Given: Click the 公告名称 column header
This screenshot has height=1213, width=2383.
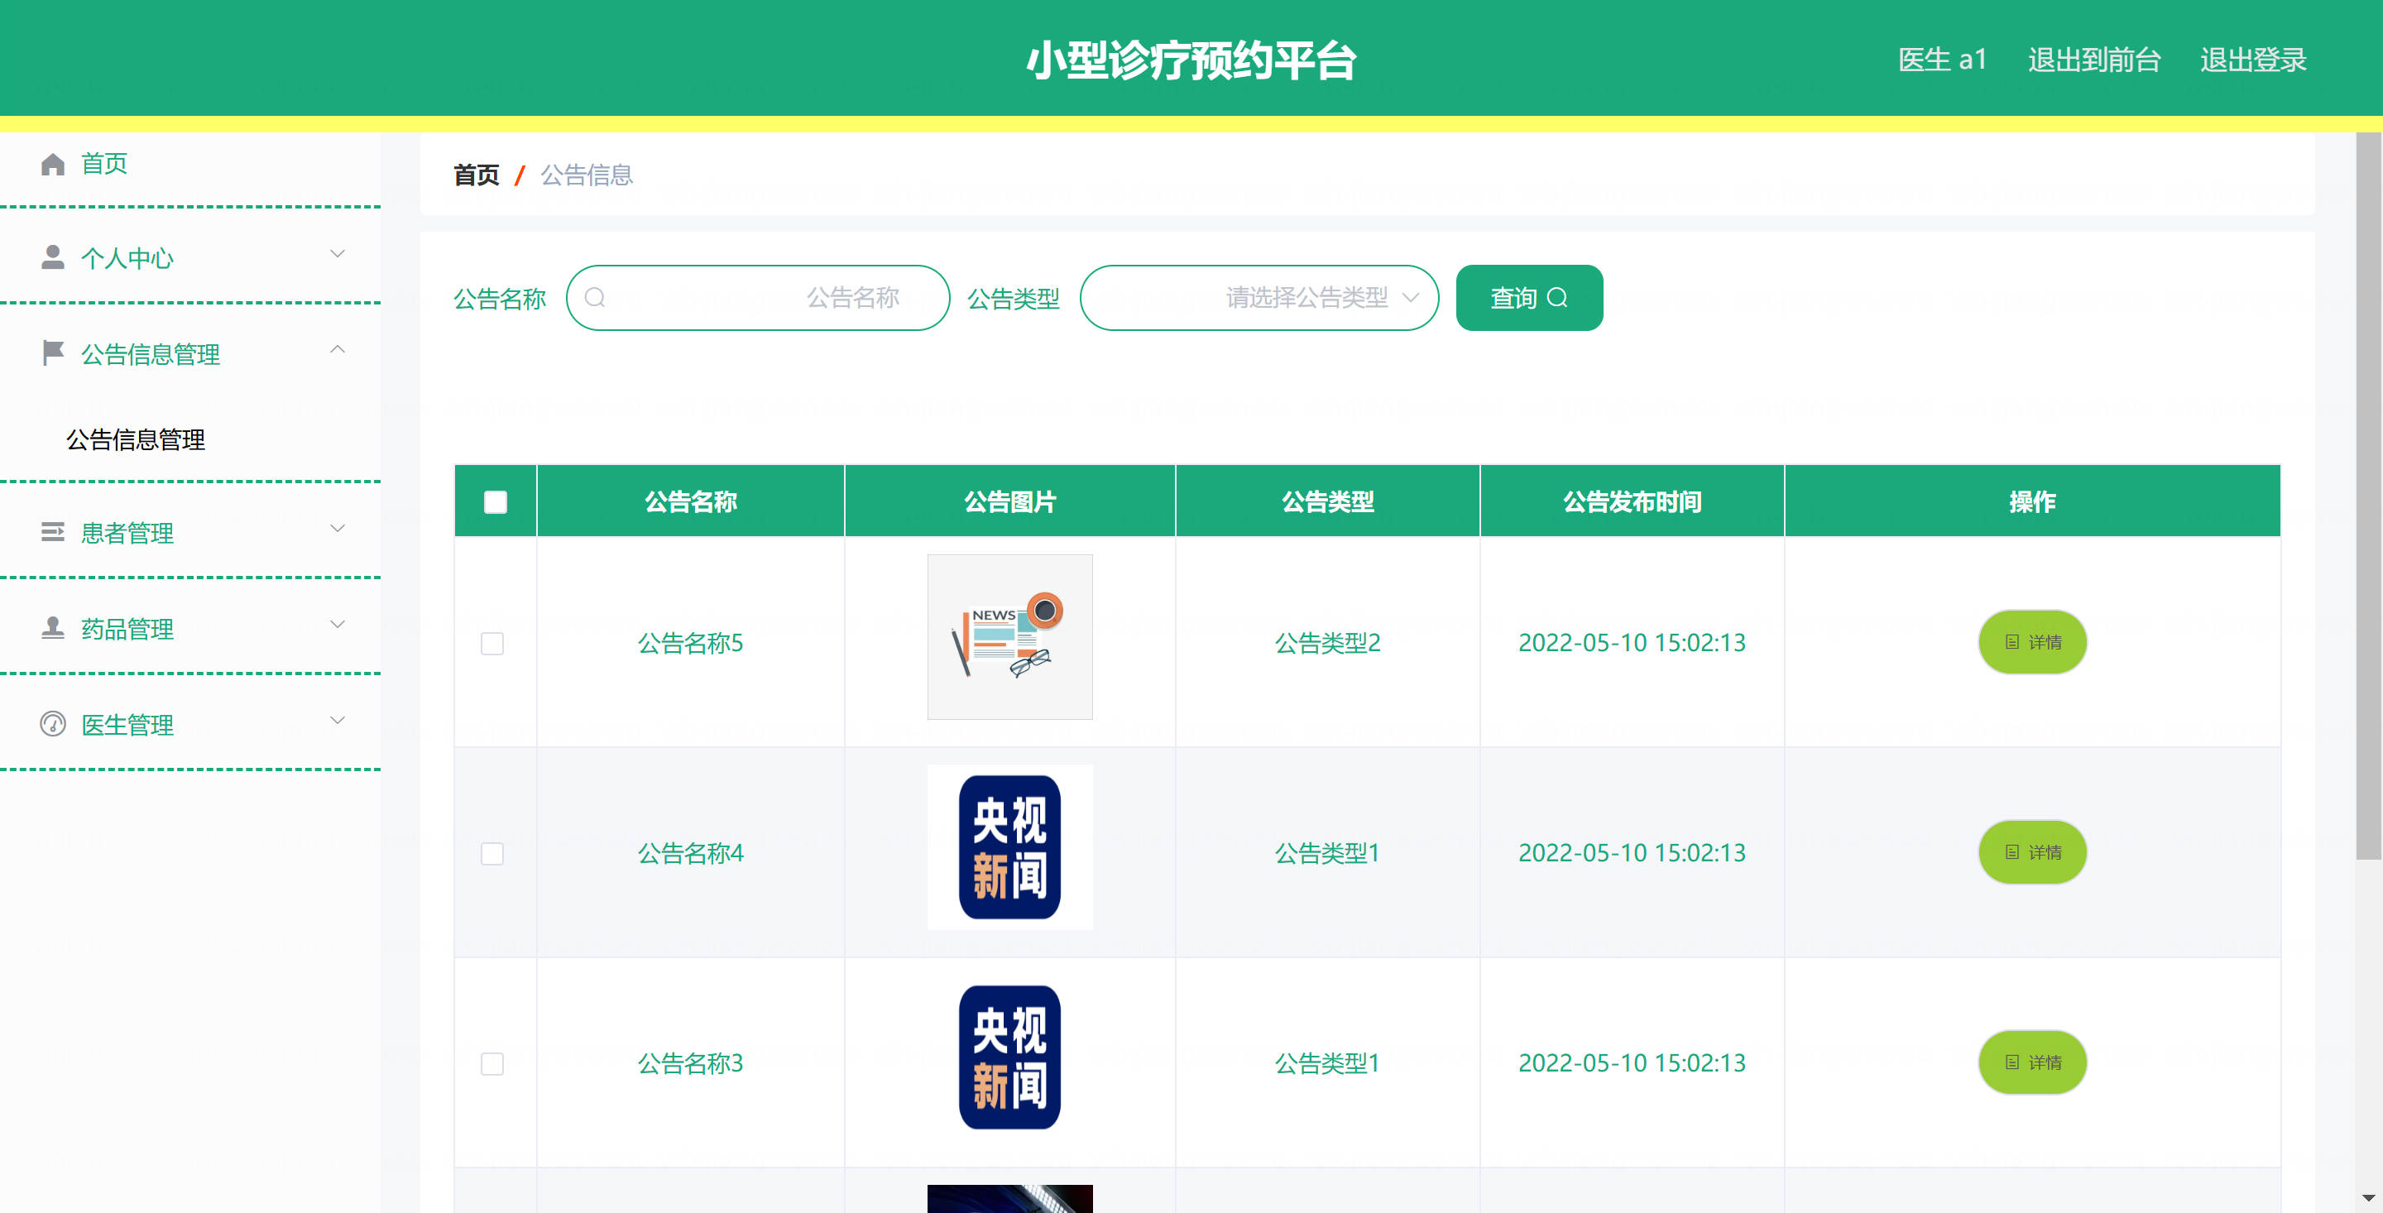Looking at the screenshot, I should (691, 501).
